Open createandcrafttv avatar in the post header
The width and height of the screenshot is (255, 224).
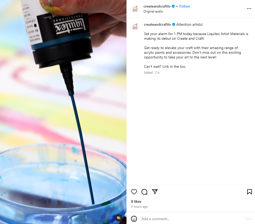[135, 9]
